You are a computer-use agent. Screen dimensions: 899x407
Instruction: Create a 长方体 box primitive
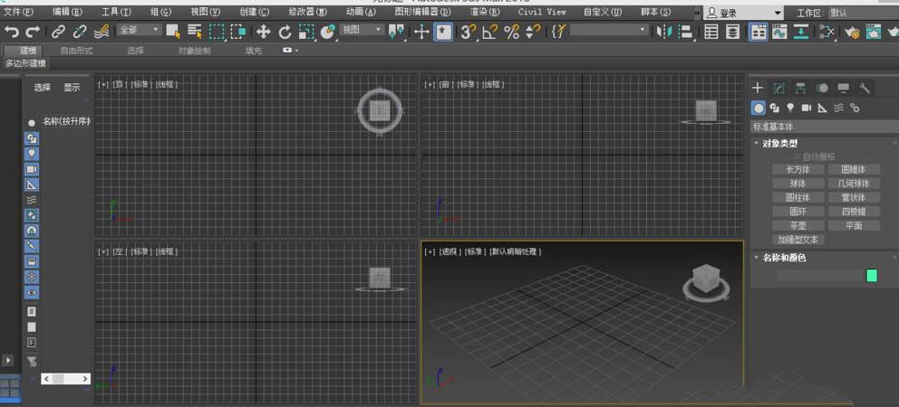click(x=797, y=169)
